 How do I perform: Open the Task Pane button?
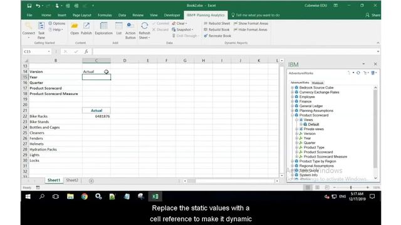point(41,31)
